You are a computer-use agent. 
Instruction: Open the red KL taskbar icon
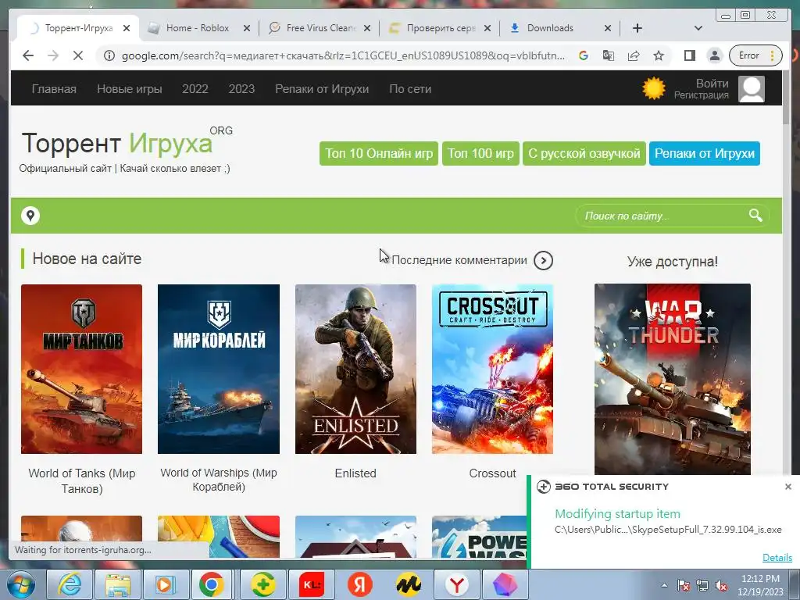[311, 584]
